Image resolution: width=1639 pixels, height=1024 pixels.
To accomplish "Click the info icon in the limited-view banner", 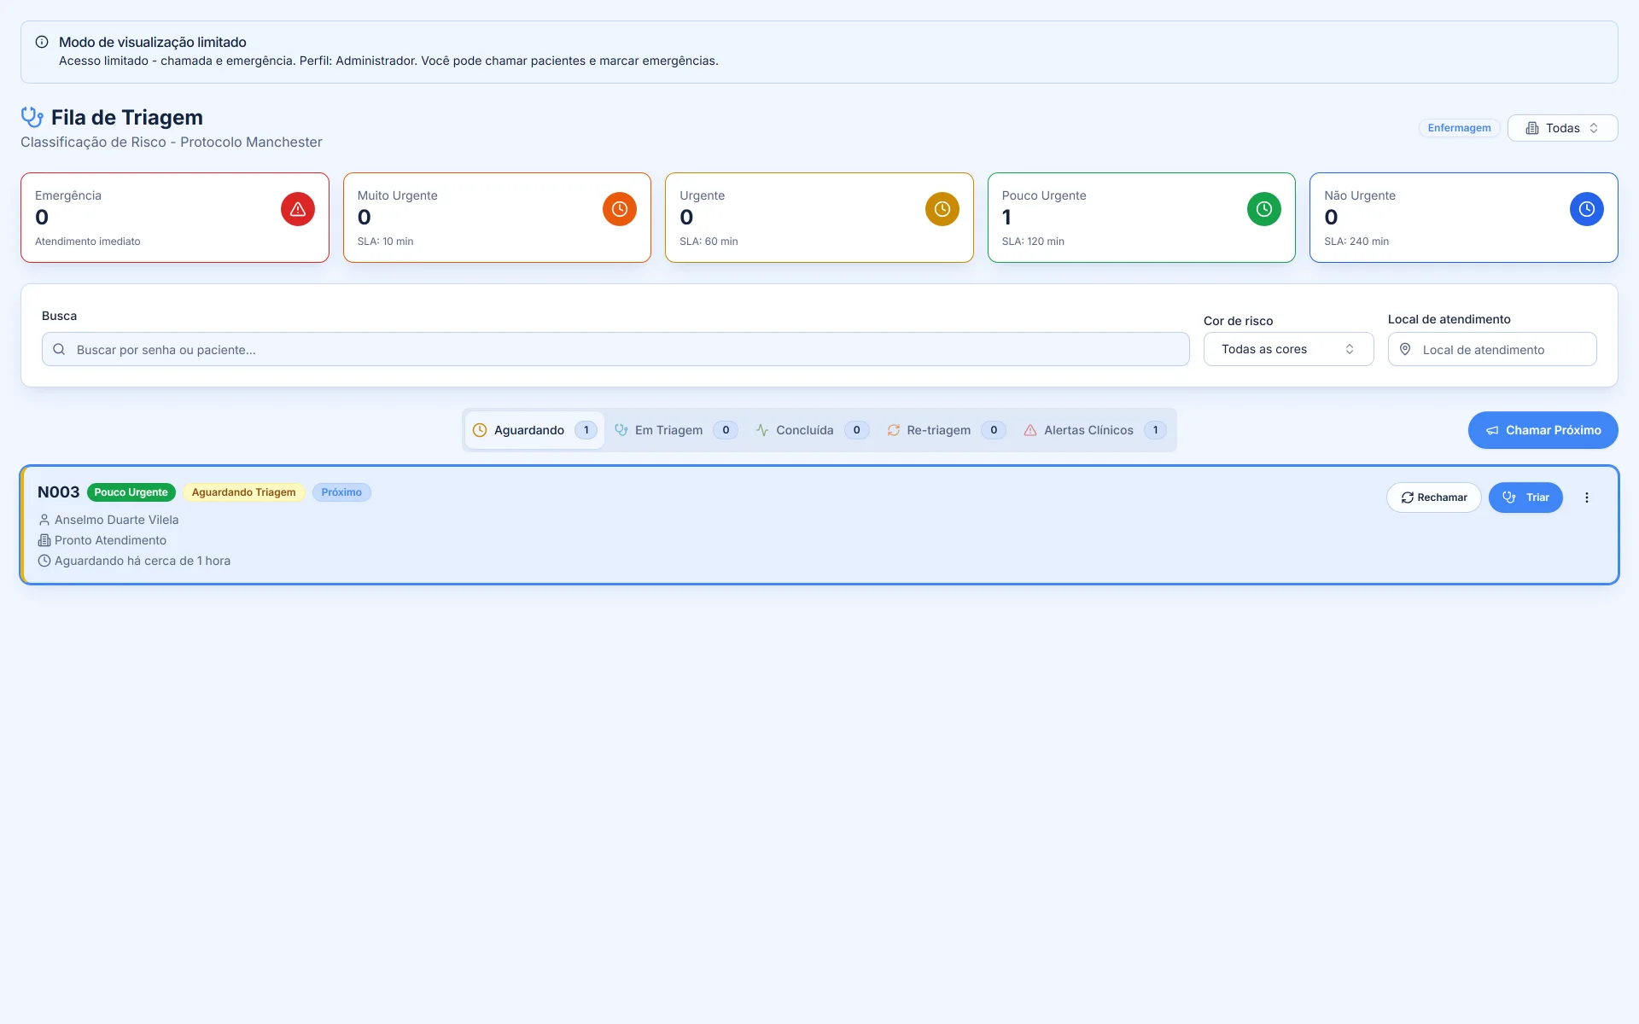I will (42, 42).
